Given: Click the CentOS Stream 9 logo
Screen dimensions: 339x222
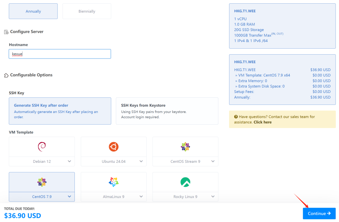Looking at the screenshot, I should (x=185, y=147).
